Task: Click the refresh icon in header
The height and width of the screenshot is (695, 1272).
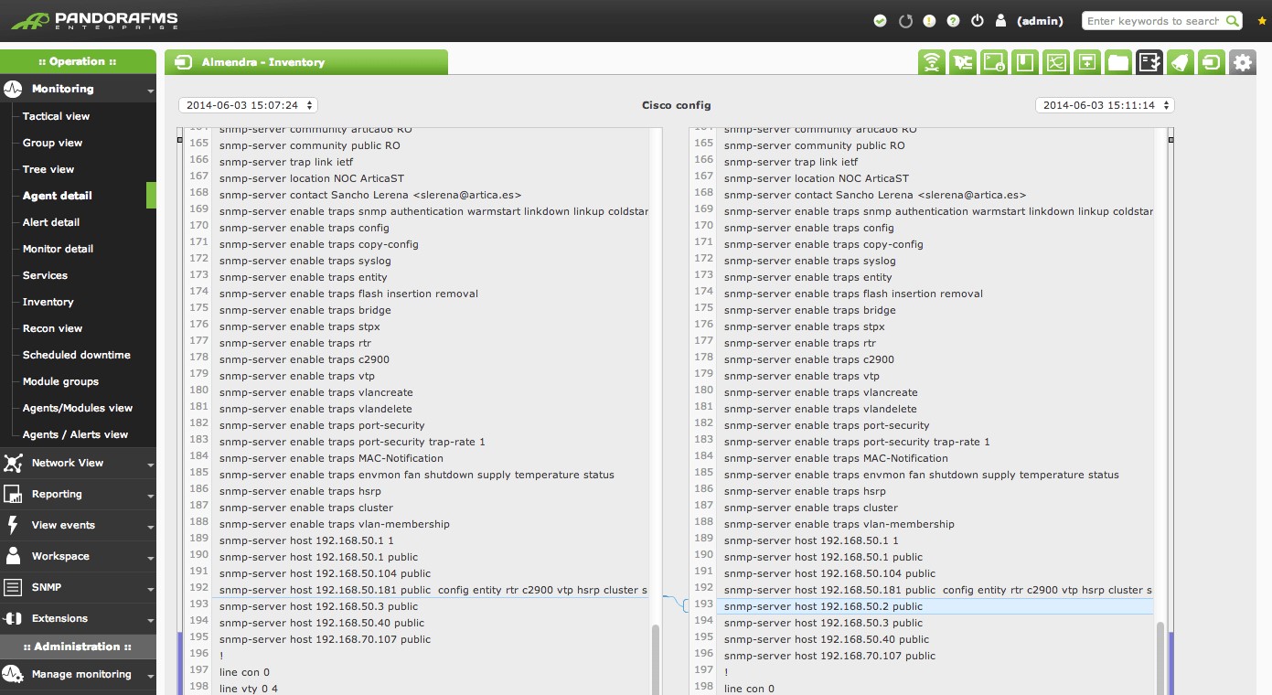Action: (x=905, y=21)
